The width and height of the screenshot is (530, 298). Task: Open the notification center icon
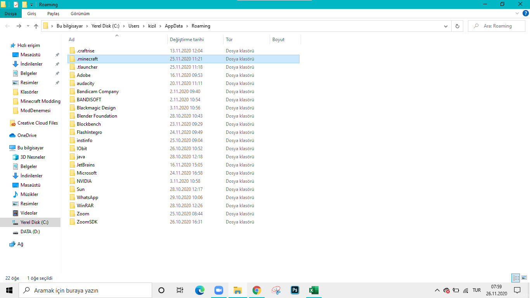(517, 290)
